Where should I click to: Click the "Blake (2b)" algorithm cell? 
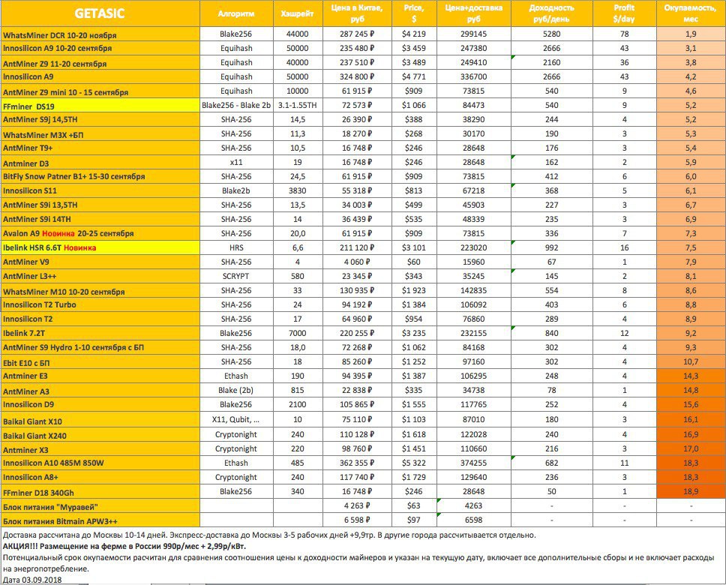pos(236,391)
